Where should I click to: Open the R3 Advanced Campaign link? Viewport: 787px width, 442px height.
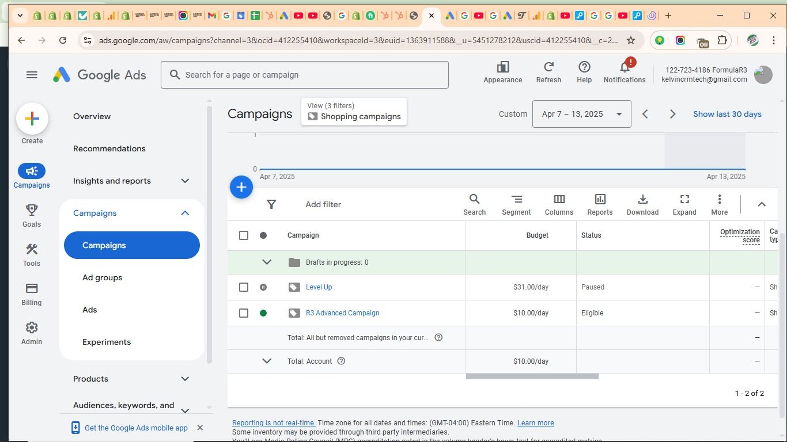342,313
